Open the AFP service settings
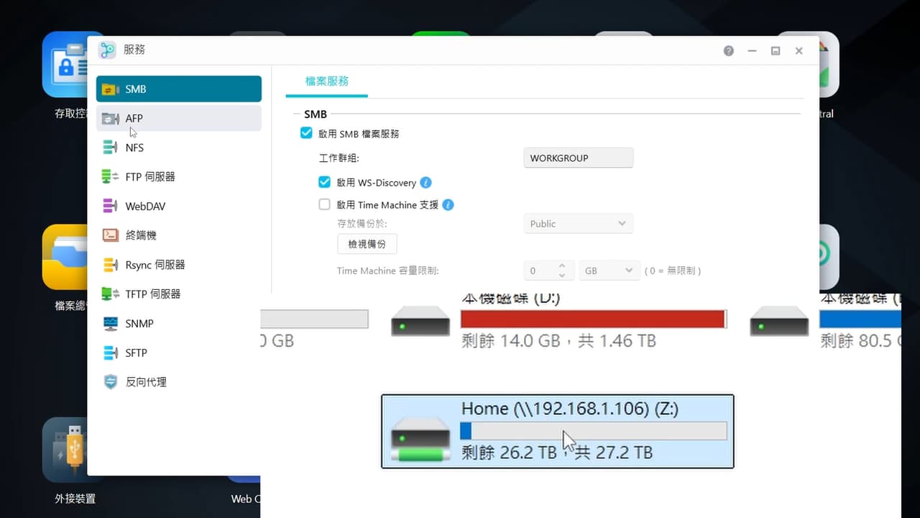Screen dimensions: 920x518 (x=178, y=118)
